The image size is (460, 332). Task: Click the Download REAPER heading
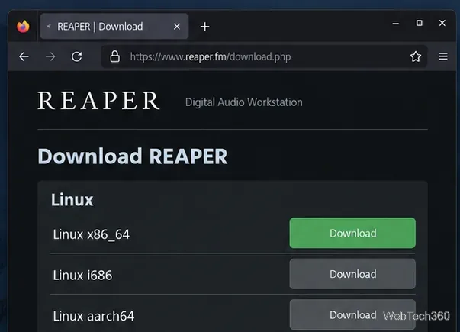click(133, 156)
